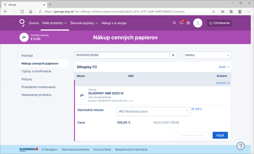The height and width of the screenshot is (154, 254).
Task: Log out with Odhlásenie button
Action: pos(219,23)
